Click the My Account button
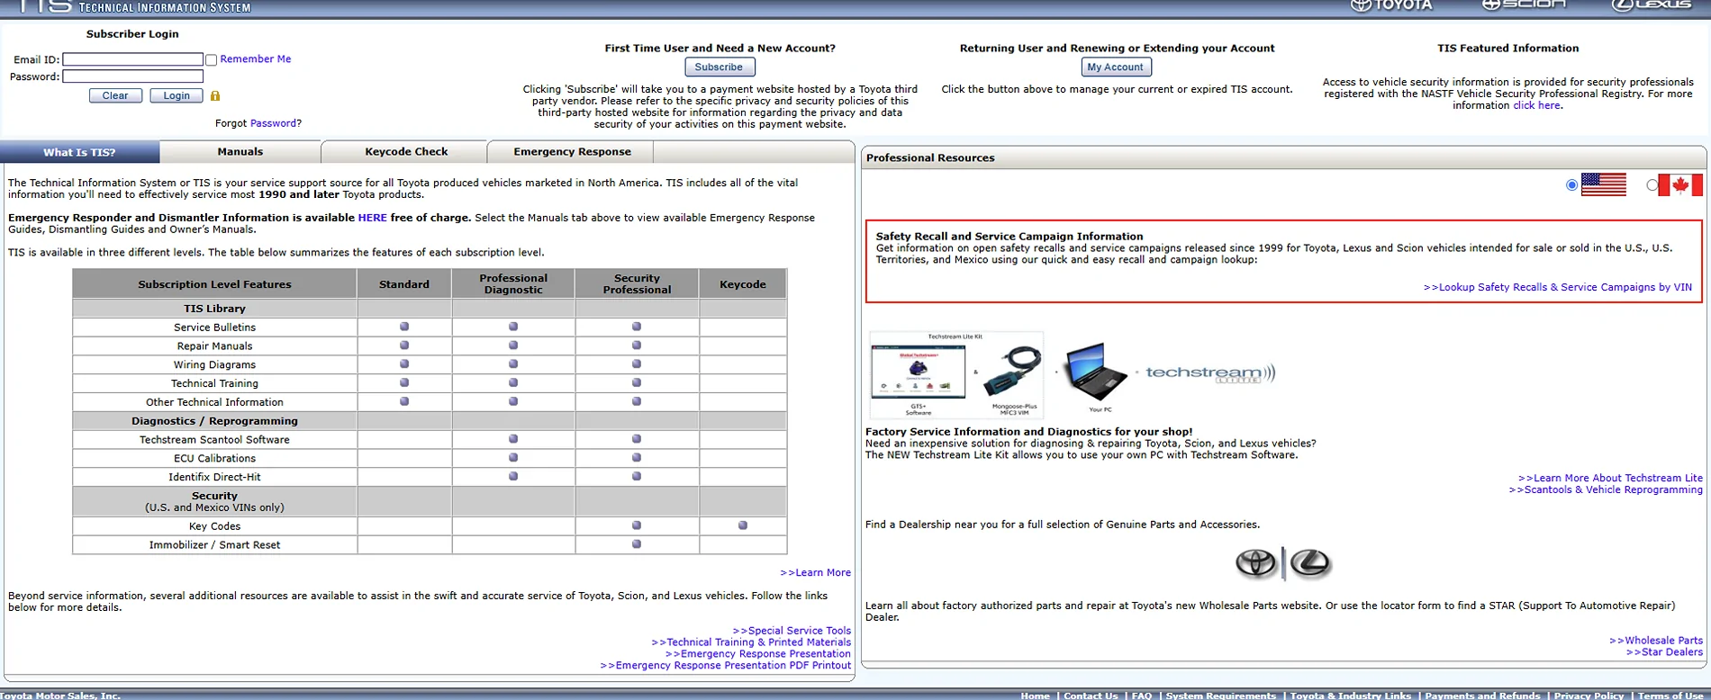 [1115, 67]
